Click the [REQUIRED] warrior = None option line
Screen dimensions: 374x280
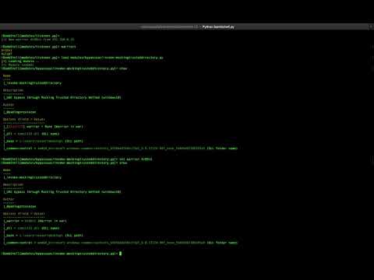pos(44,127)
